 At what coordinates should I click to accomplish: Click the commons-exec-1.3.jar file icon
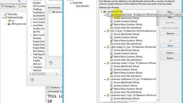point(108,95)
